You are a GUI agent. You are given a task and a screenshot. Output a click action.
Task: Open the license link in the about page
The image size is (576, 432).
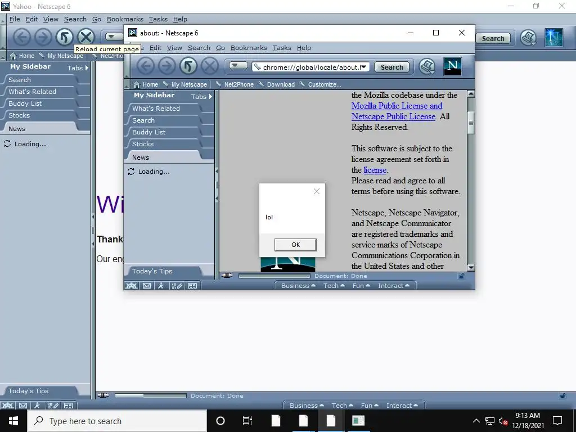coord(375,170)
